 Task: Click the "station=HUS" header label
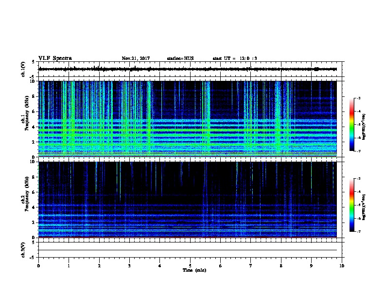click(180, 58)
